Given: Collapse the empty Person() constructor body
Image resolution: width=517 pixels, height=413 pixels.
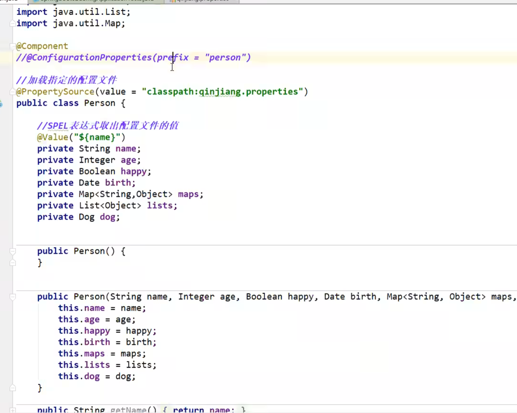Looking at the screenshot, I should (x=13, y=251).
